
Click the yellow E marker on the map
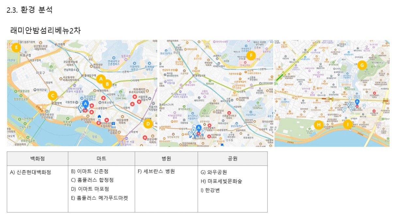(16, 48)
